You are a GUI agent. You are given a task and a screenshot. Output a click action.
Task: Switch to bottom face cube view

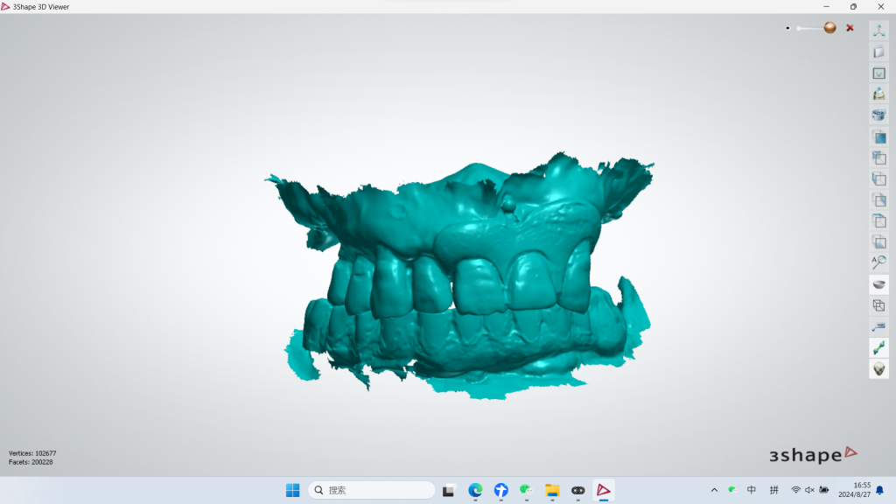pyautogui.click(x=878, y=241)
